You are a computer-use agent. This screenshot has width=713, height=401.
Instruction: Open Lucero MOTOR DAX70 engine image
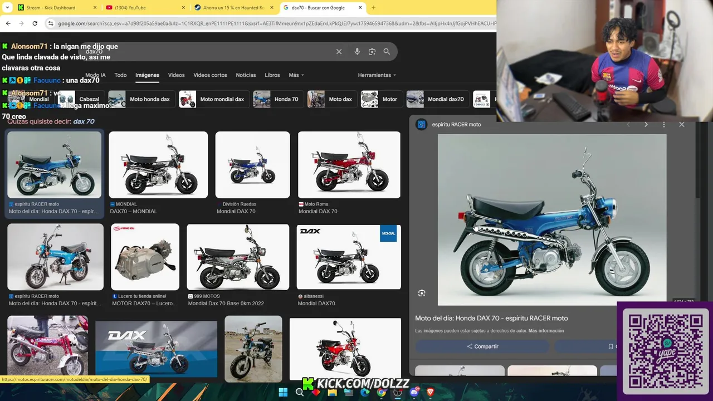click(145, 257)
